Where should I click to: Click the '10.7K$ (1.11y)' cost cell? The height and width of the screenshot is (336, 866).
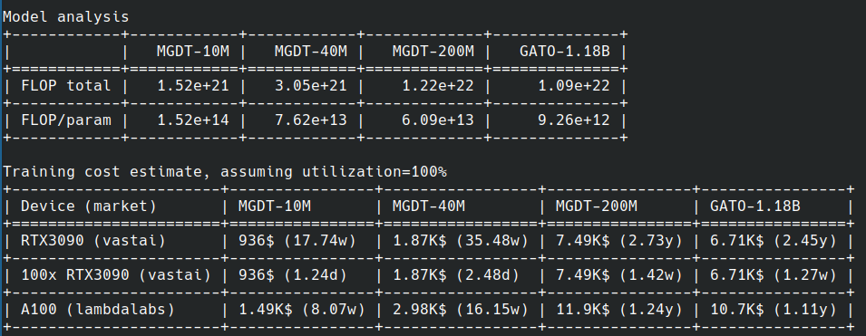(x=773, y=310)
